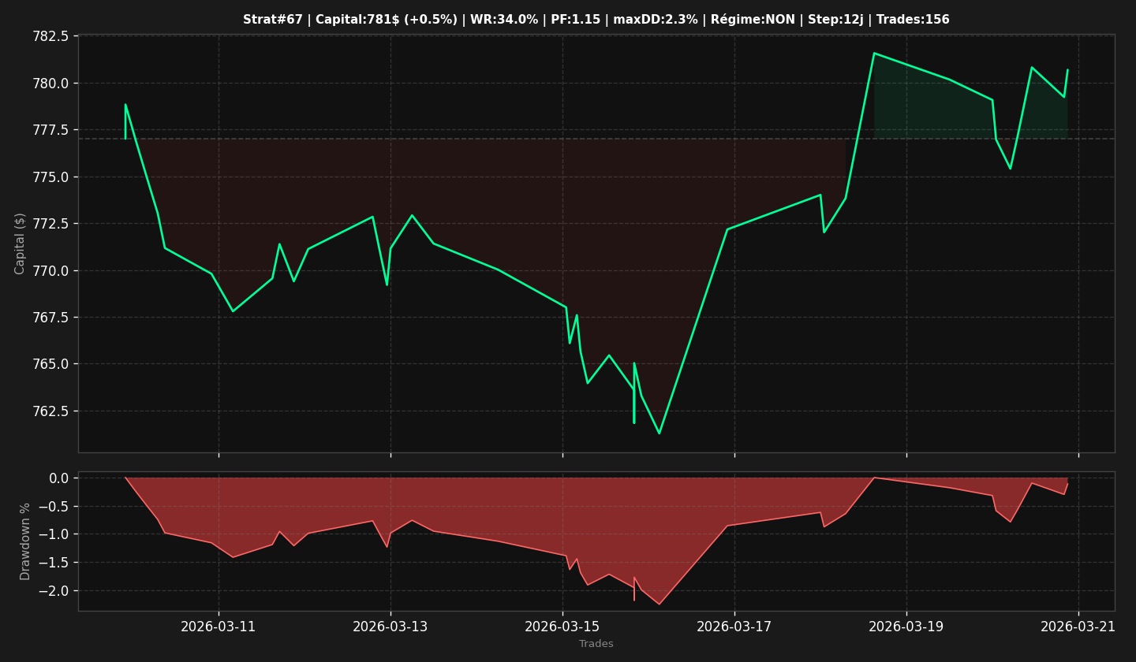This screenshot has width=1136, height=662.
Task: Click the 2026-03-13 date tick label
Action: point(390,627)
